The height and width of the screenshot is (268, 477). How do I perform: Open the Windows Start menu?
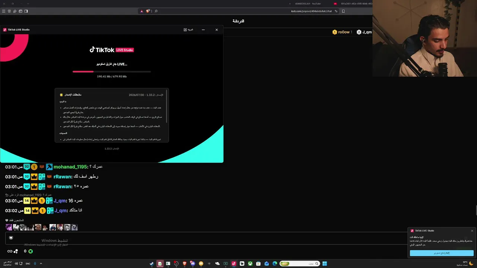pos(325,264)
